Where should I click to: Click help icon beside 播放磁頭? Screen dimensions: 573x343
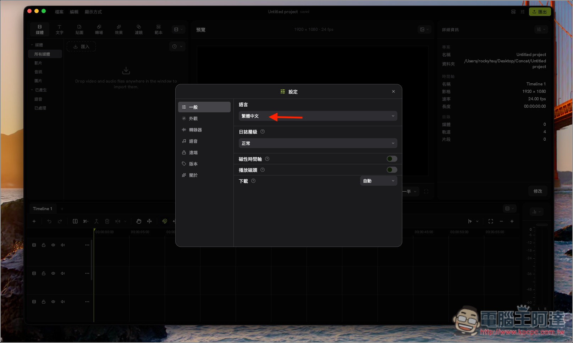click(263, 170)
